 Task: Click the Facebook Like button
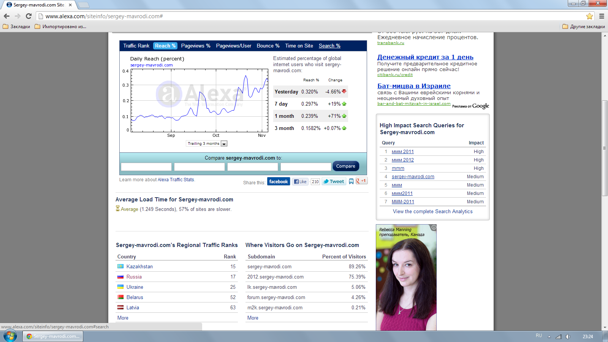[x=300, y=182]
